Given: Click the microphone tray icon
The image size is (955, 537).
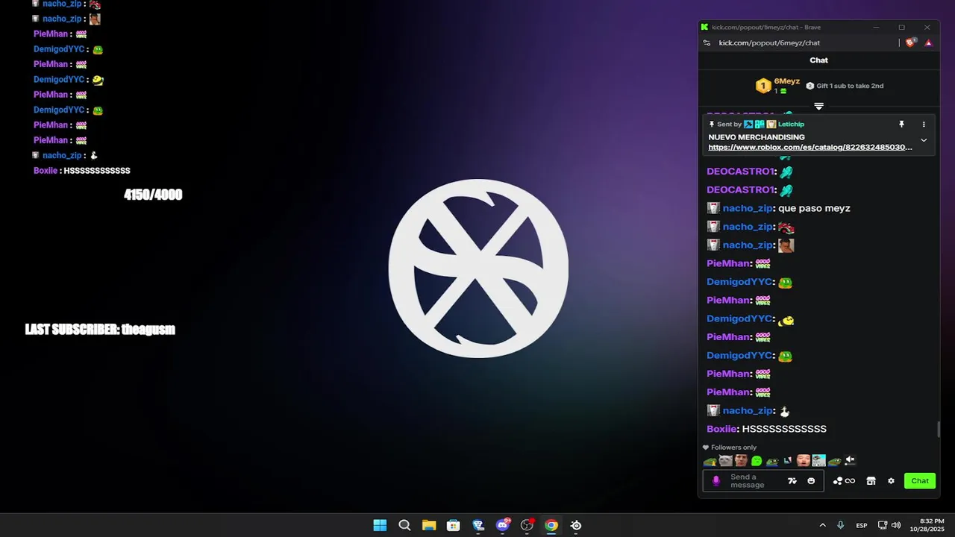Looking at the screenshot, I should tap(841, 525).
